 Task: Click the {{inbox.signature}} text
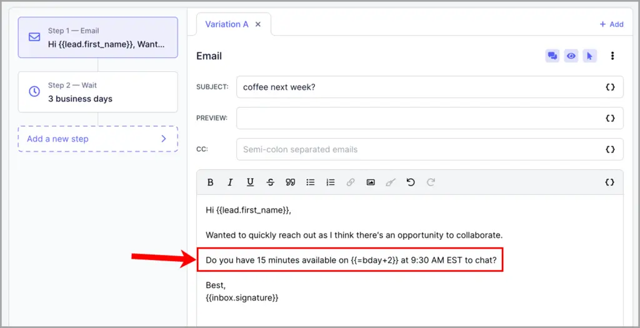[x=242, y=298]
